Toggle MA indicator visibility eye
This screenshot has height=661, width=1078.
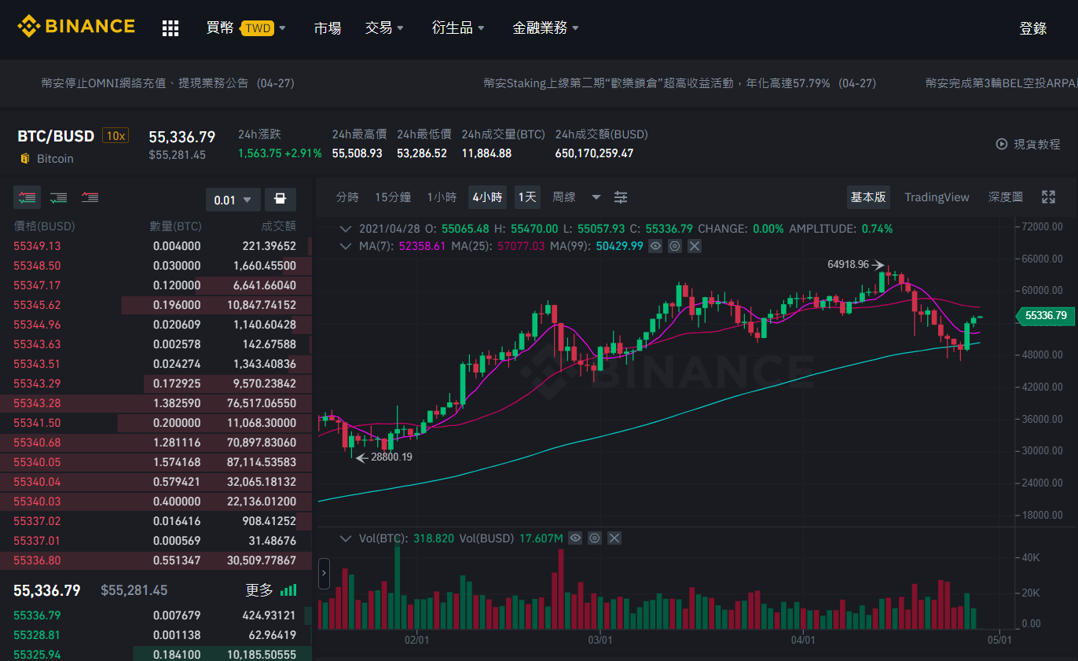(x=655, y=246)
